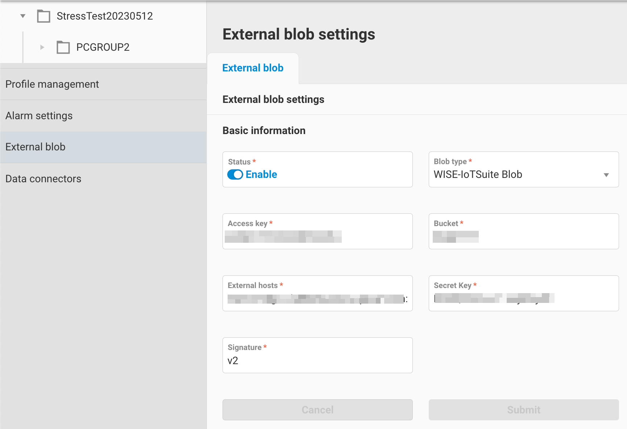The image size is (627, 429).
Task: Select the PCGROUP2 tree item
Action: click(x=103, y=47)
